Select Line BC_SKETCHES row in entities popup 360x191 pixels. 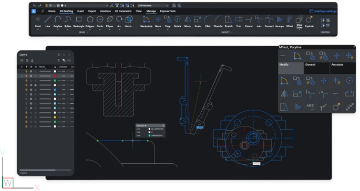(150, 129)
